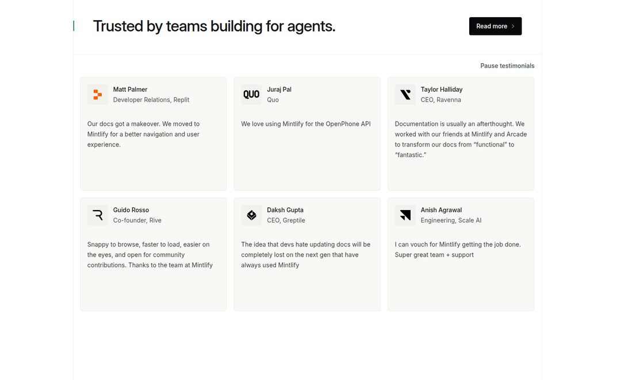Select the name Anish Agrawal
This screenshot has height=380, width=621.
pyautogui.click(x=441, y=210)
